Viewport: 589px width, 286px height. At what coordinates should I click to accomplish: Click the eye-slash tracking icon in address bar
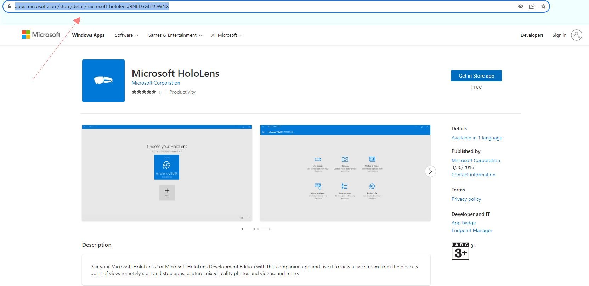[521, 6]
